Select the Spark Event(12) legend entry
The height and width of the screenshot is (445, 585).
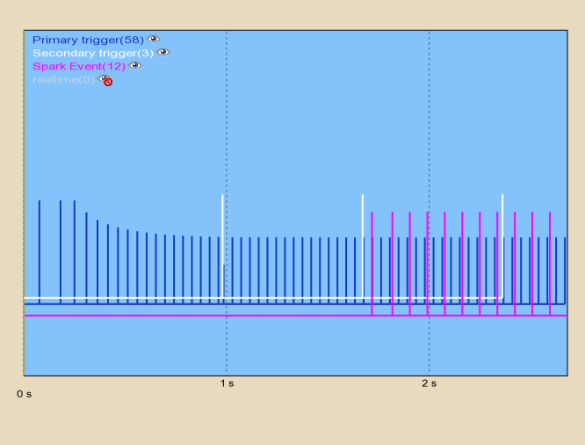pos(78,66)
